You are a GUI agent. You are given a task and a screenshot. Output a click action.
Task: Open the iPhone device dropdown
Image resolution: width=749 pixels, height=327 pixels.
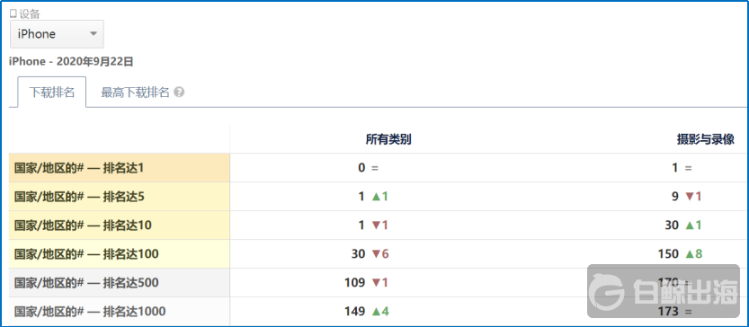57,34
